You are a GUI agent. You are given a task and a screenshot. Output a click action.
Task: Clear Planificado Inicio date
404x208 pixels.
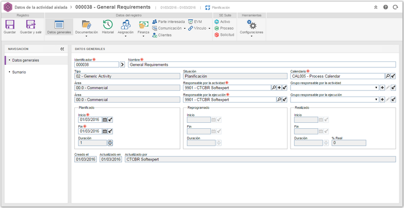click(110, 120)
